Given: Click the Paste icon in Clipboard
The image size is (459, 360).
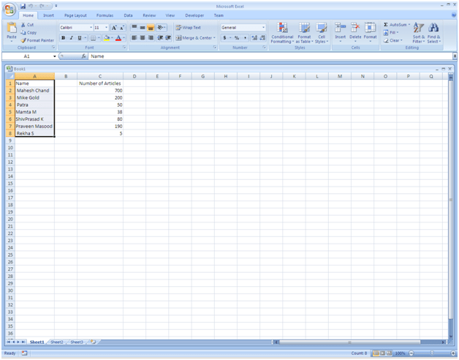Looking at the screenshot, I should pyautogui.click(x=11, y=31).
